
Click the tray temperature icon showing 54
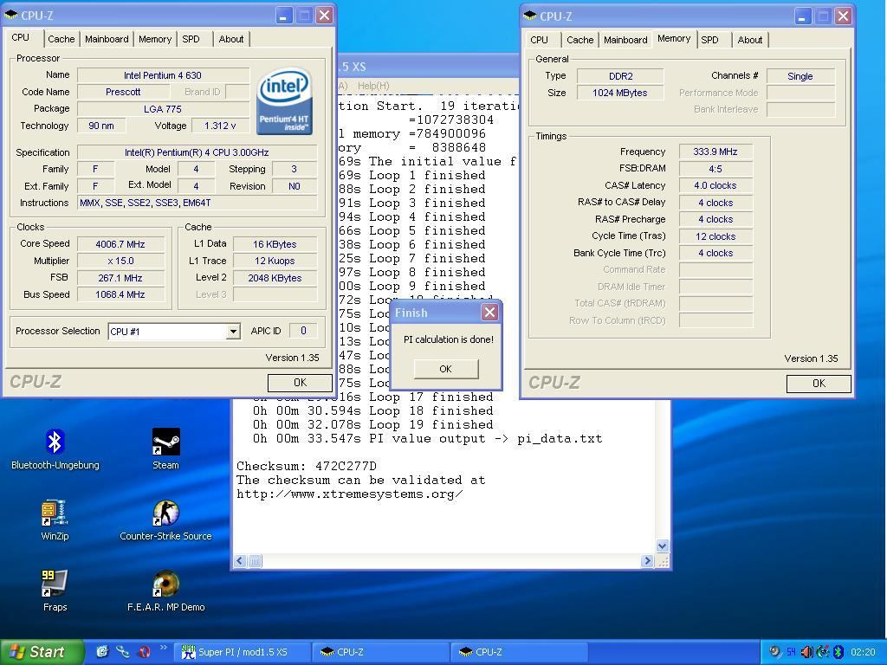coord(791,652)
